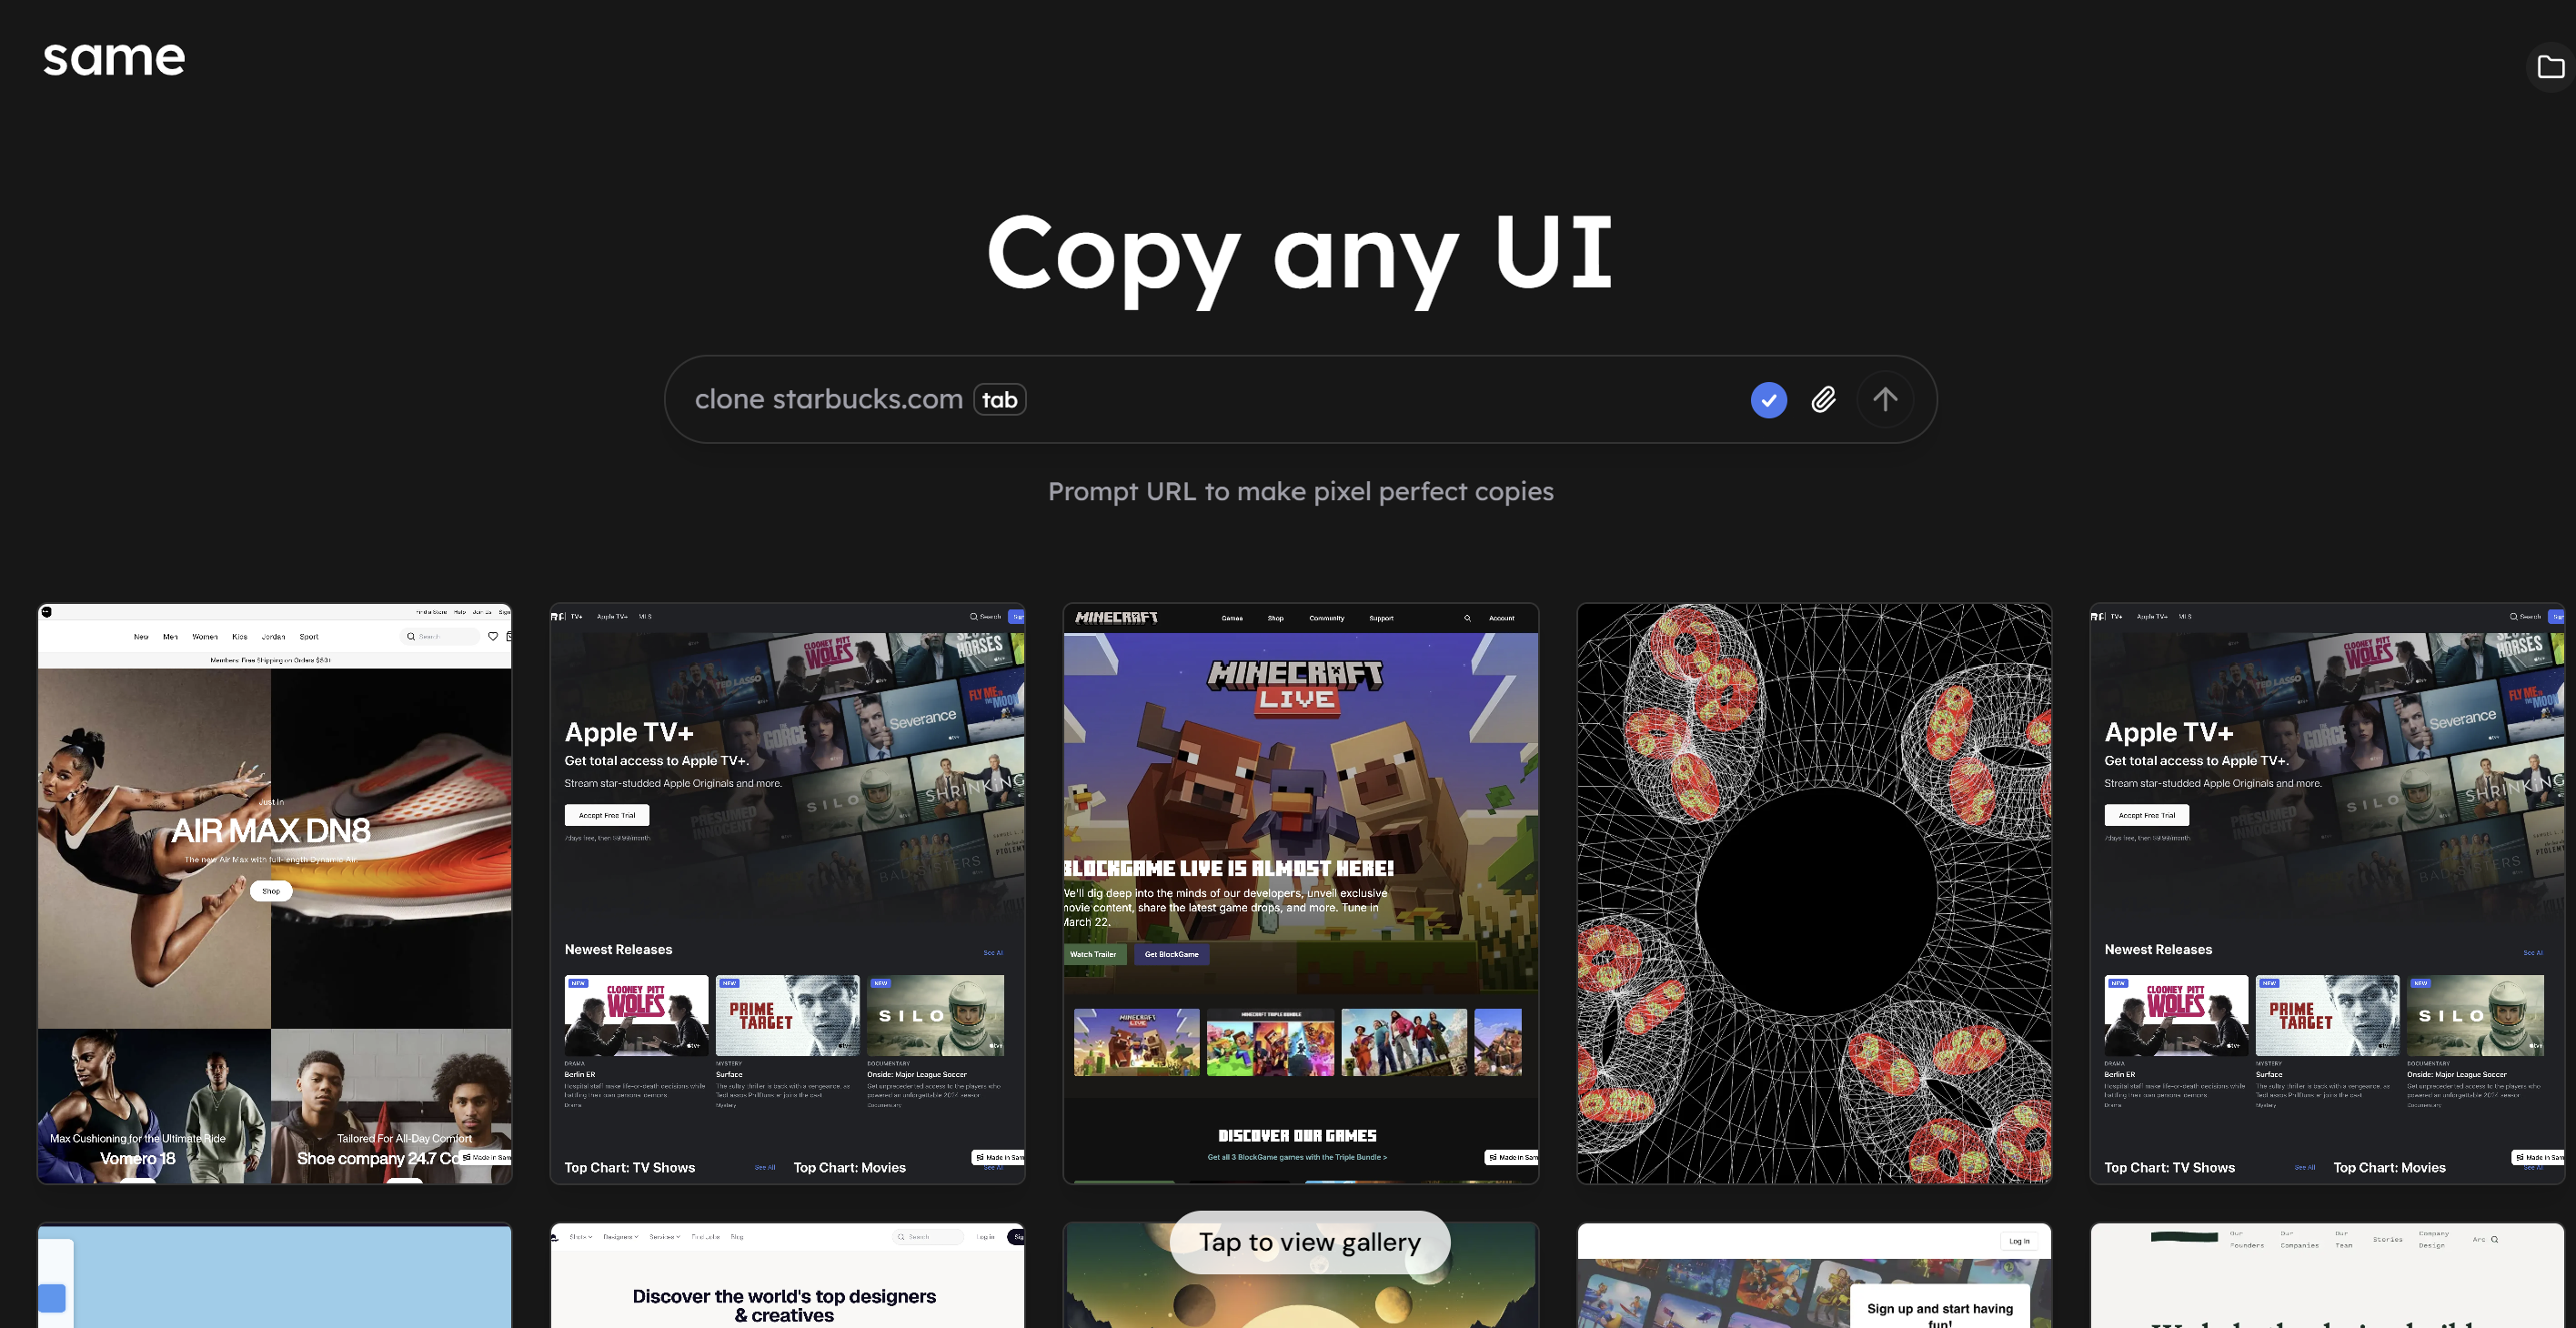Click Made in Same badge on Nike preview

point(487,1157)
